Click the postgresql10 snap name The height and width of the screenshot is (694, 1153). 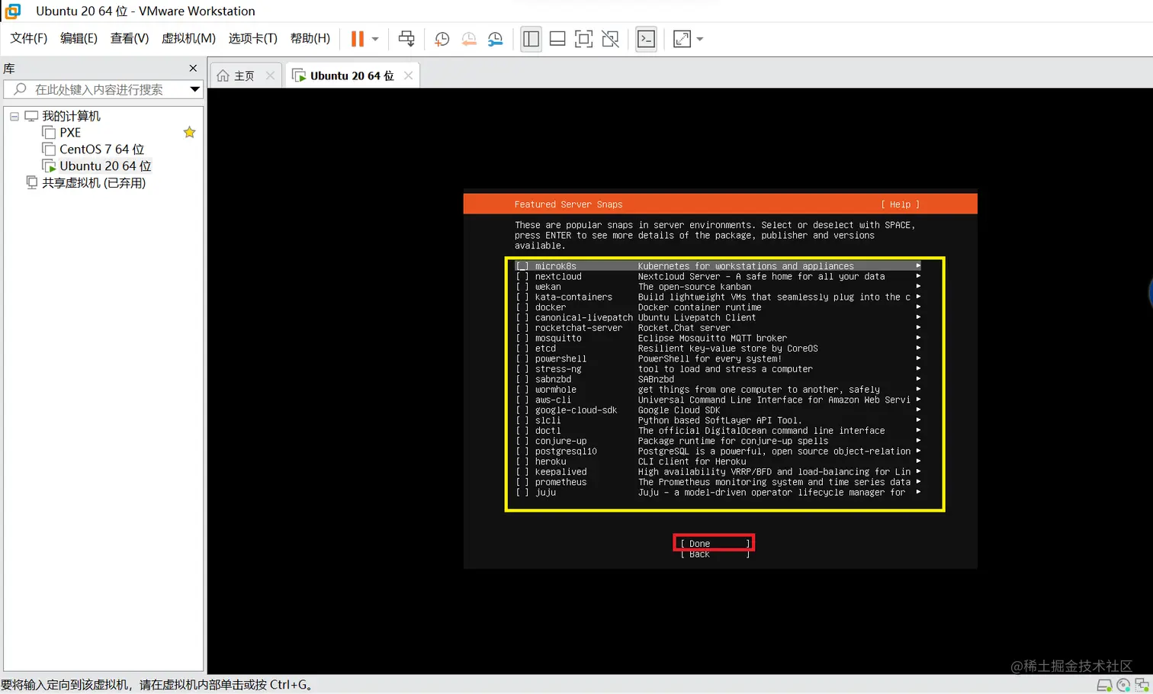[566, 451]
